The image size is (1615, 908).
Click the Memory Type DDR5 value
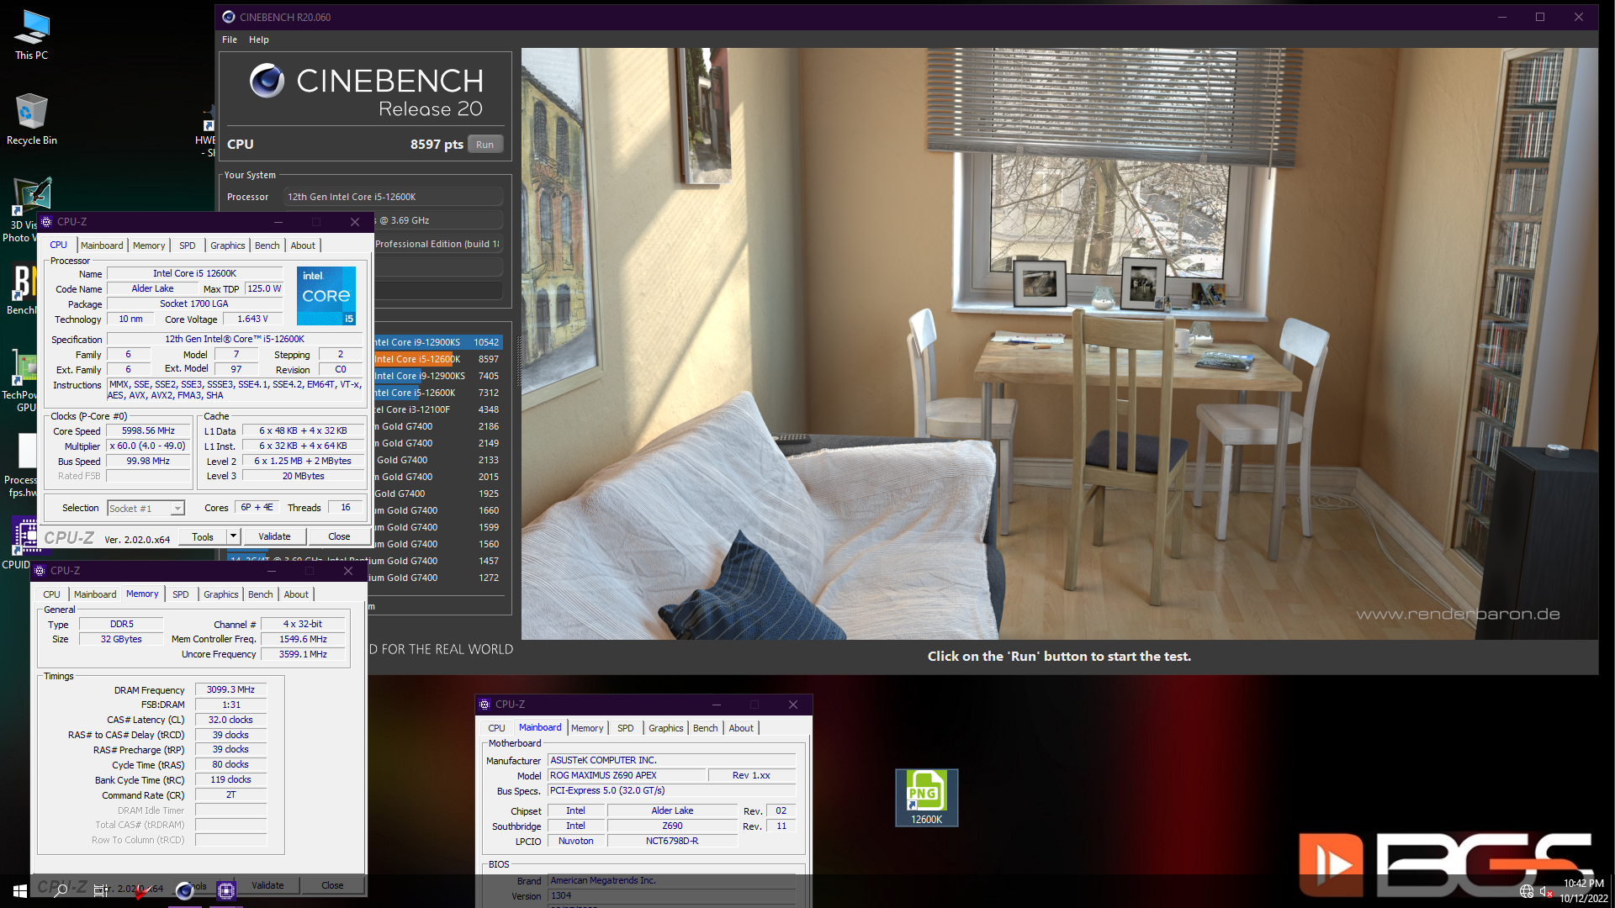[x=121, y=624]
